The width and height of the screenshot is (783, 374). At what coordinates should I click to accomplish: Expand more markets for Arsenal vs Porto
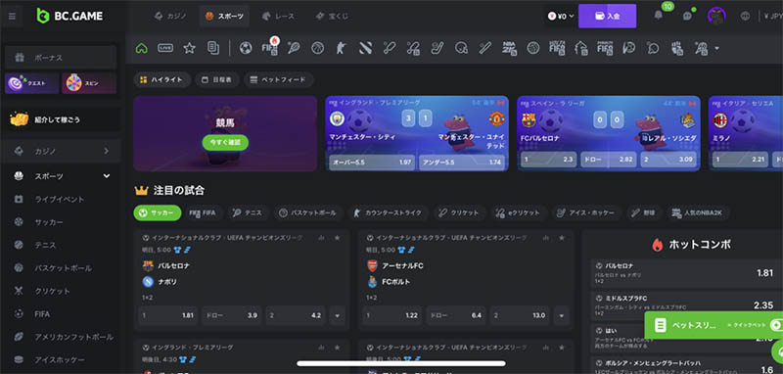561,315
